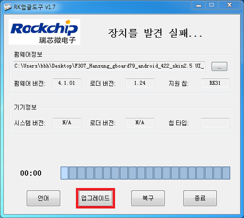Open the firmware browse '...' button
The height and width of the screenshot is (218, 244).
tap(219, 66)
